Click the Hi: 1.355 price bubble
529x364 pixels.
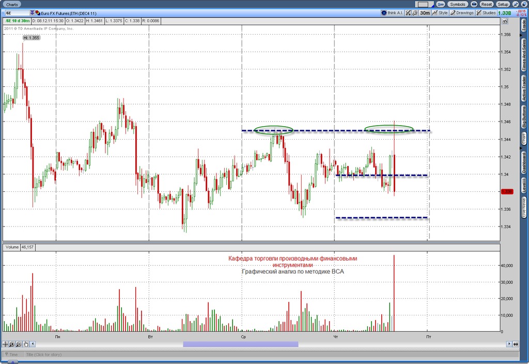[x=32, y=38]
